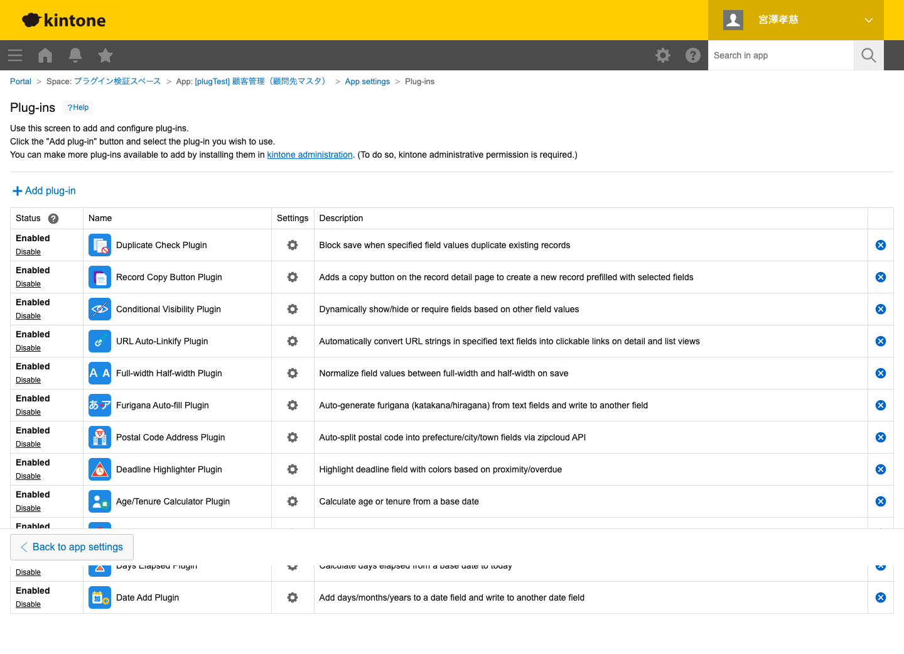Expand the user account dropdown
The height and width of the screenshot is (654, 904).
coord(868,20)
